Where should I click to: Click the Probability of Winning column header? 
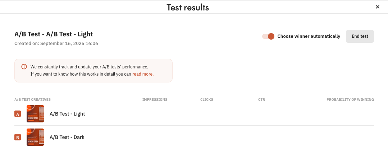tap(350, 99)
